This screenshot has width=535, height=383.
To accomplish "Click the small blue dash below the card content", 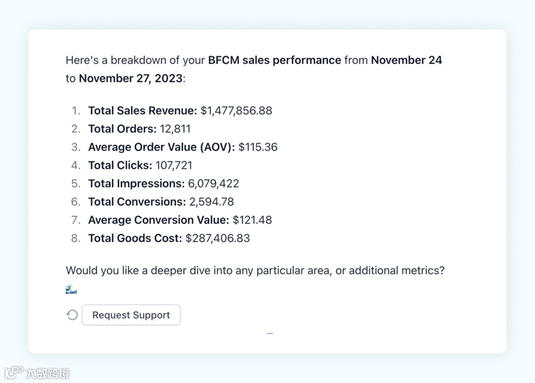I will (x=270, y=333).
